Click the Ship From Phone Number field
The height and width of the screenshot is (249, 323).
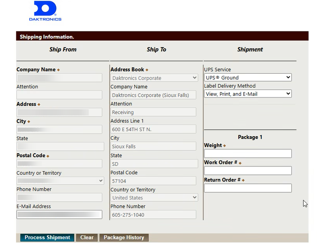tap(59, 198)
